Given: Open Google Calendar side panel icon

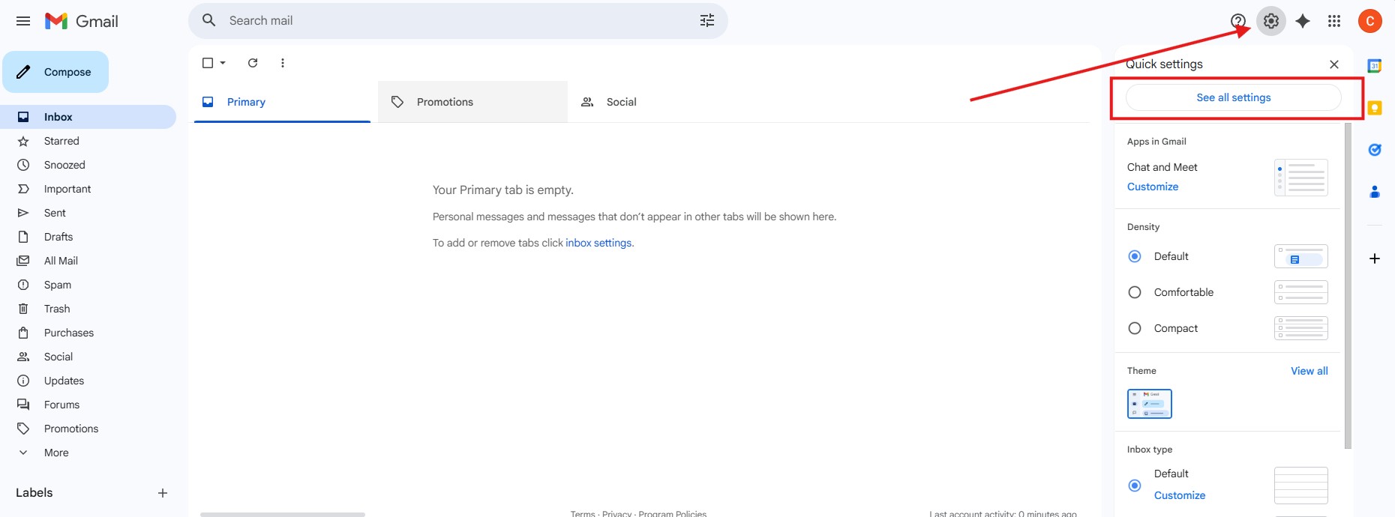Looking at the screenshot, I should pos(1374,66).
